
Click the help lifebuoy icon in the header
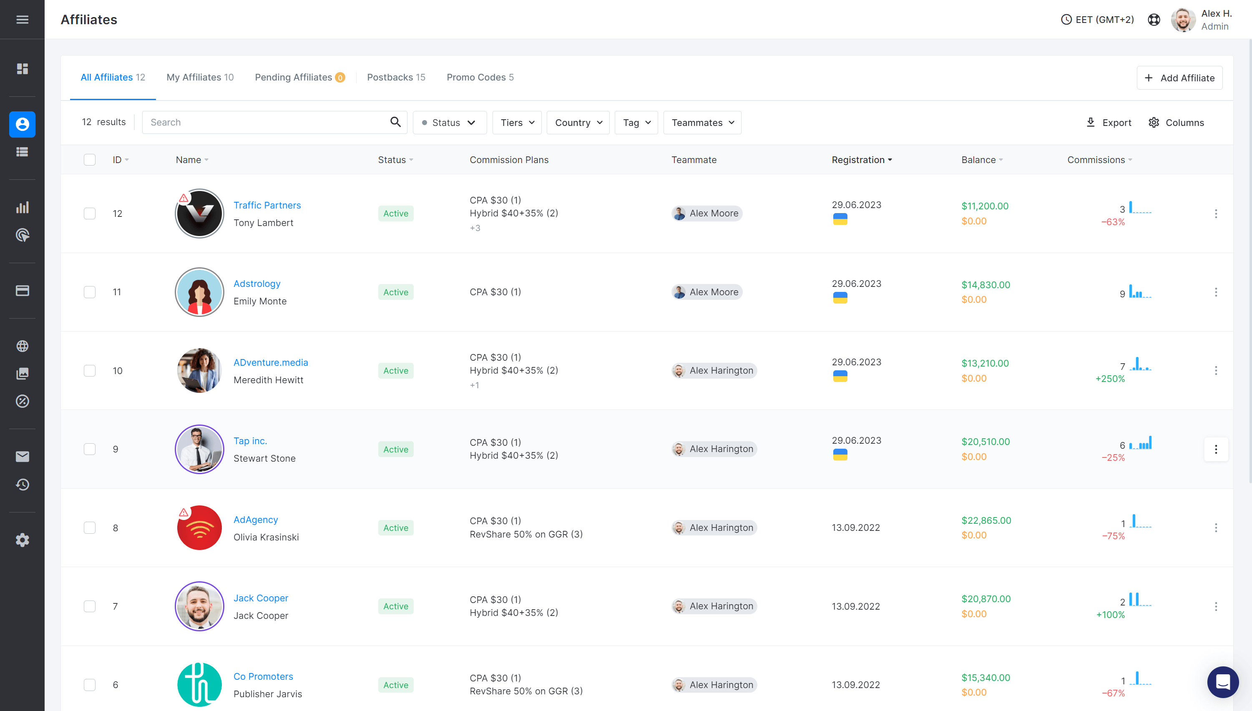click(1153, 20)
